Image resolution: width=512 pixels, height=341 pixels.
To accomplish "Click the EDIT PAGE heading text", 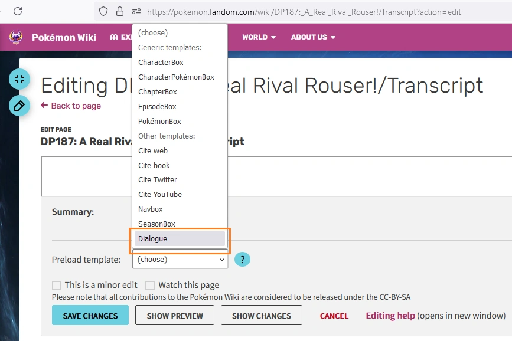I will (56, 130).
